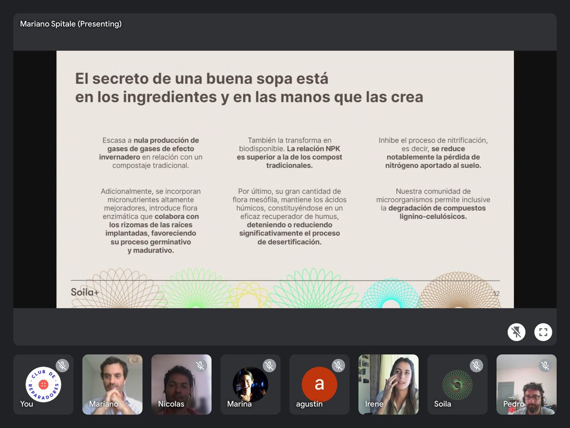Image resolution: width=570 pixels, height=428 pixels.
Task: Select the Club de Reparadores avatar
Action: 43,385
